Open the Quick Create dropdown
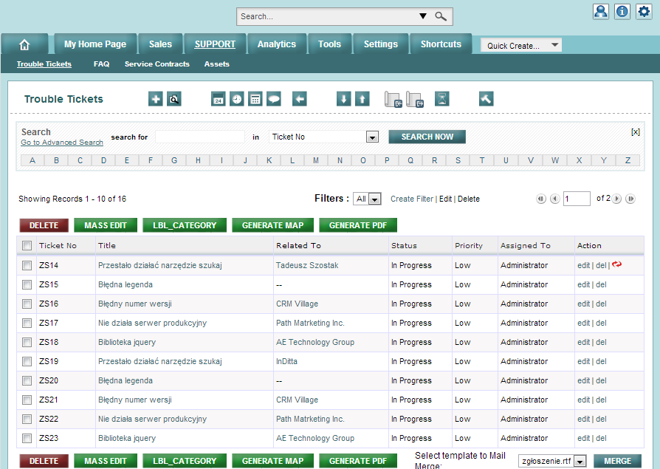This screenshot has width=660, height=469. (x=521, y=45)
